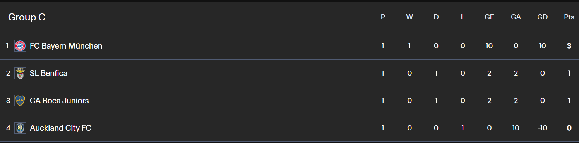Select CA Boca Juniors team name
The width and height of the screenshot is (579, 143).
[x=59, y=101]
